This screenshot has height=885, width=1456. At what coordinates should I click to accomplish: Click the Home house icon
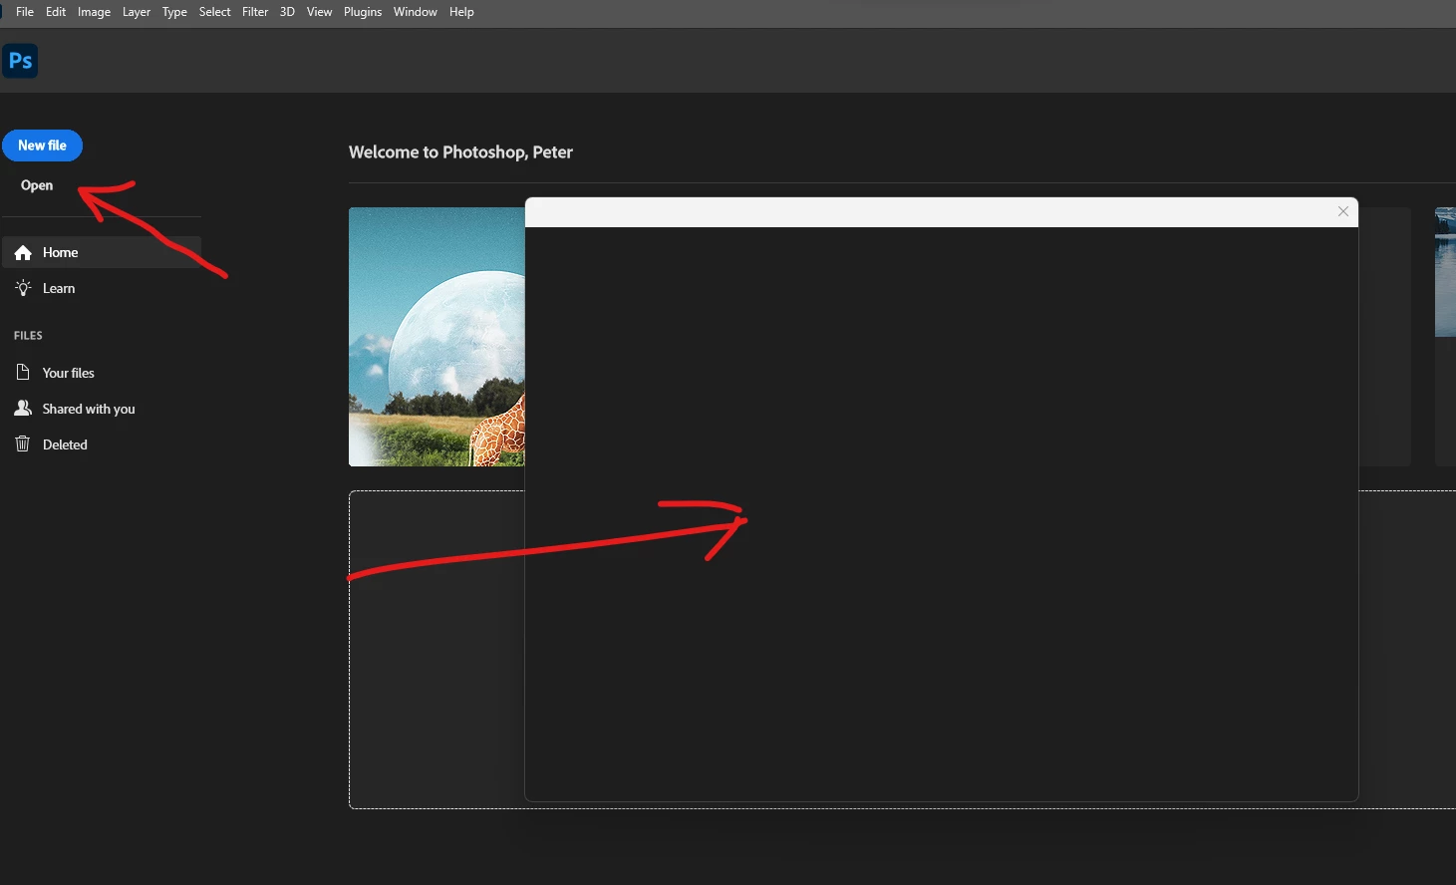pos(23,253)
